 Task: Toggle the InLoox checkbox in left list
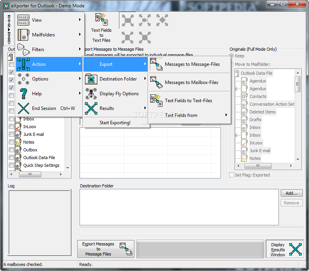pos(12,127)
